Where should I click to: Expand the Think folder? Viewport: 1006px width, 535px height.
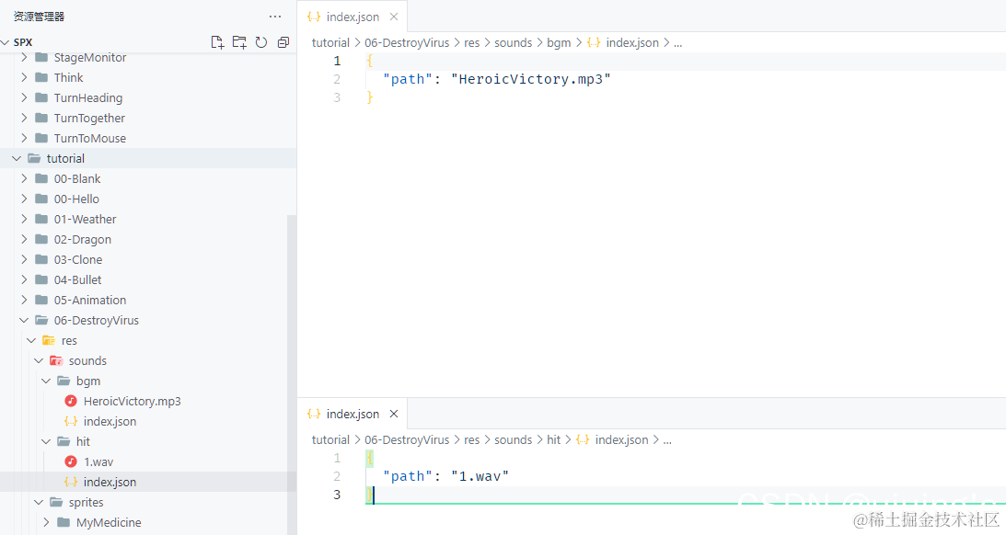[24, 77]
